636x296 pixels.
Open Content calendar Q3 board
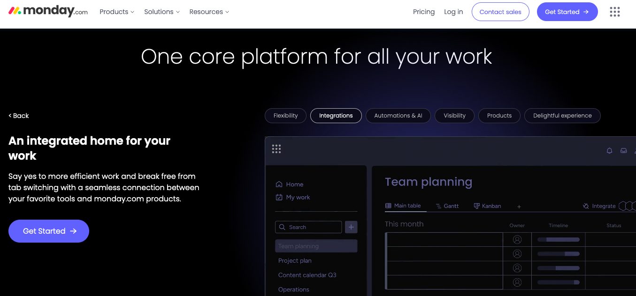pyautogui.click(x=307, y=275)
